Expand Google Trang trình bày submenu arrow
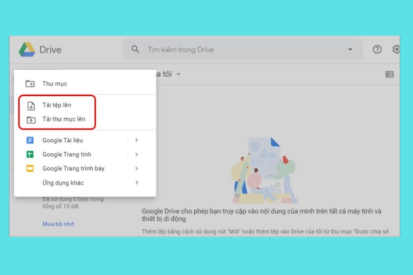 click(x=137, y=168)
